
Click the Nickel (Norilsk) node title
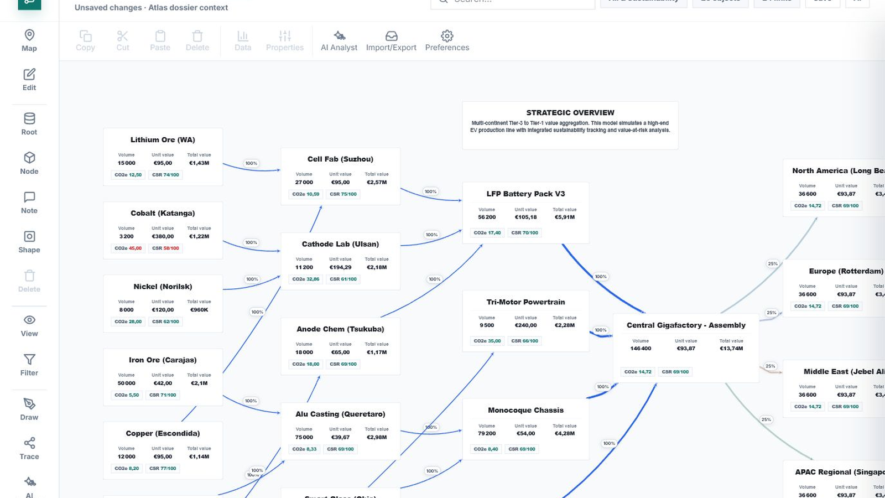[163, 287]
